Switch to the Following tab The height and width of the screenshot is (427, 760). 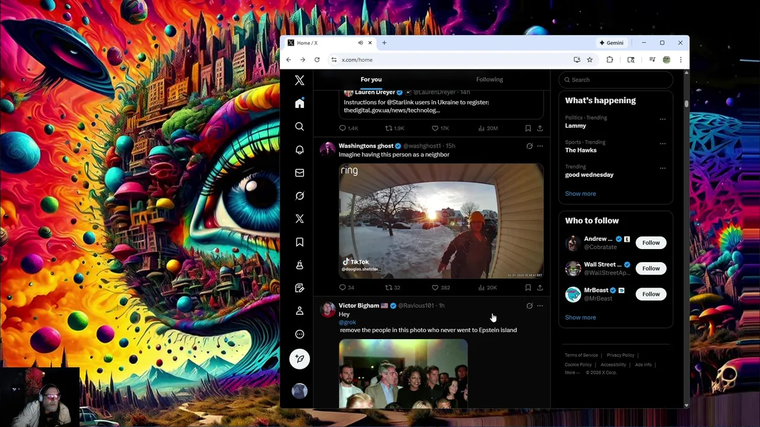[x=489, y=79]
